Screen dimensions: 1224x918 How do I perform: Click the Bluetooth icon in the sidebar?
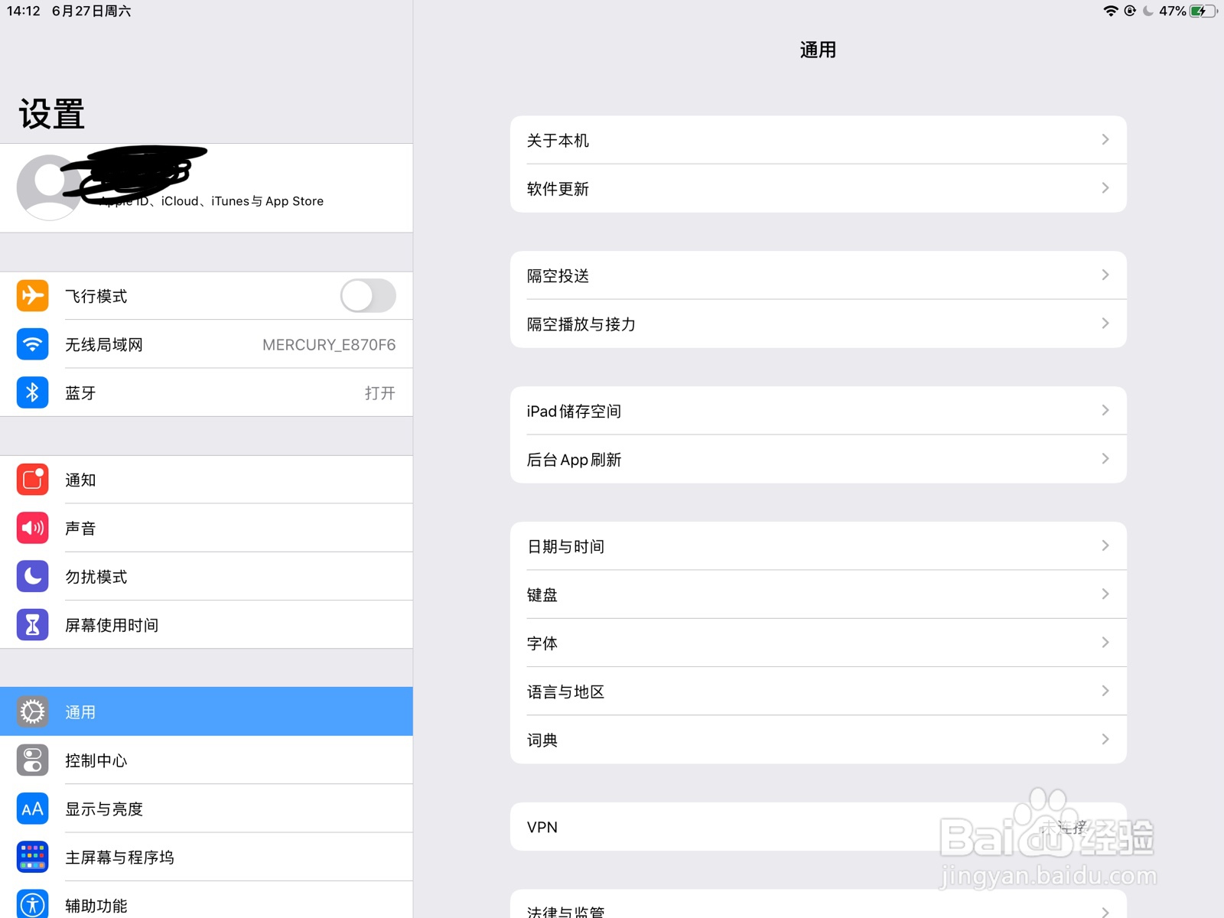point(32,392)
